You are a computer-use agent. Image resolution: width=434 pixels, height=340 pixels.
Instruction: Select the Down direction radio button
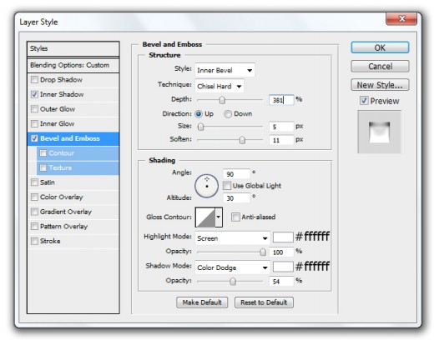228,114
